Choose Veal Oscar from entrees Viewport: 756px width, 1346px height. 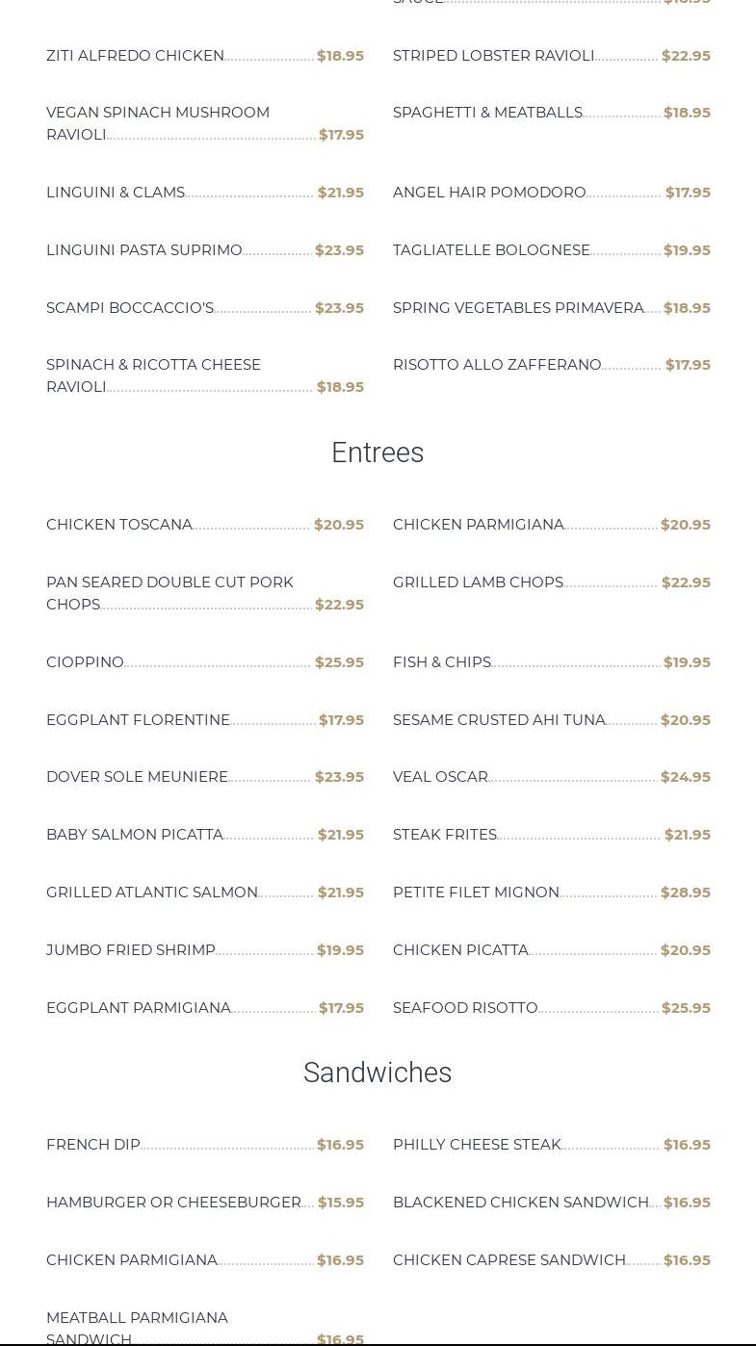click(440, 777)
